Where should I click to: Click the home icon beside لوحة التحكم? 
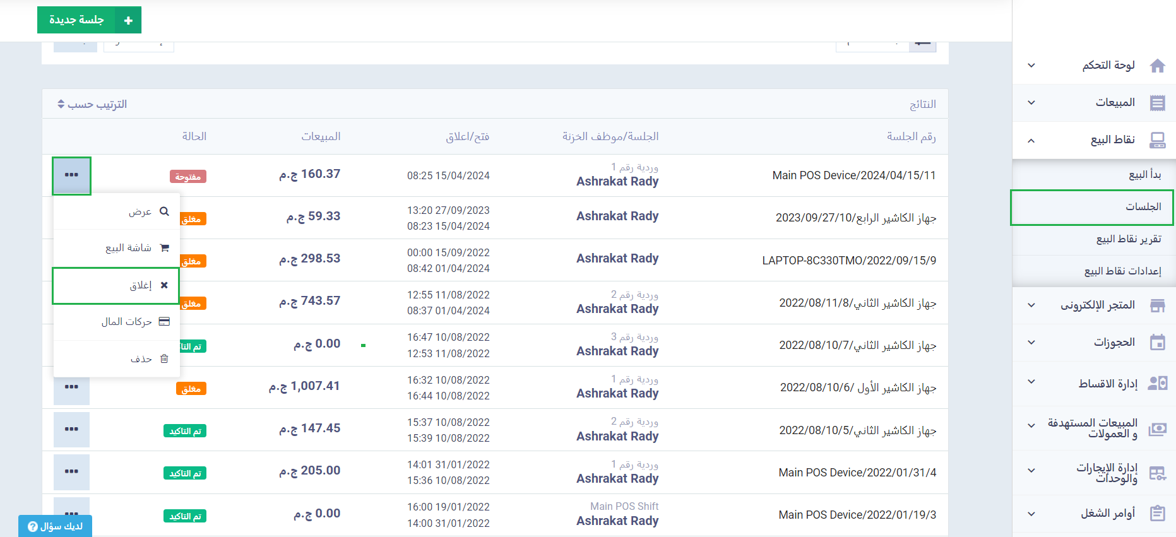[1157, 66]
